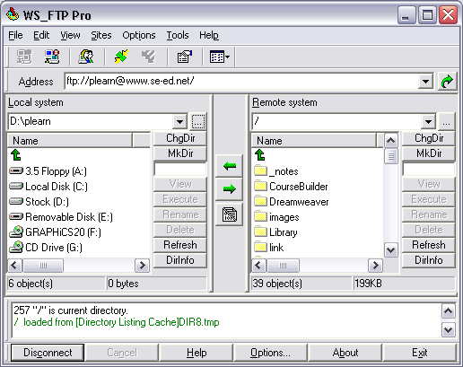Open the Site Manager person icon in the toolbar
463x367 pixels.
coord(86,57)
